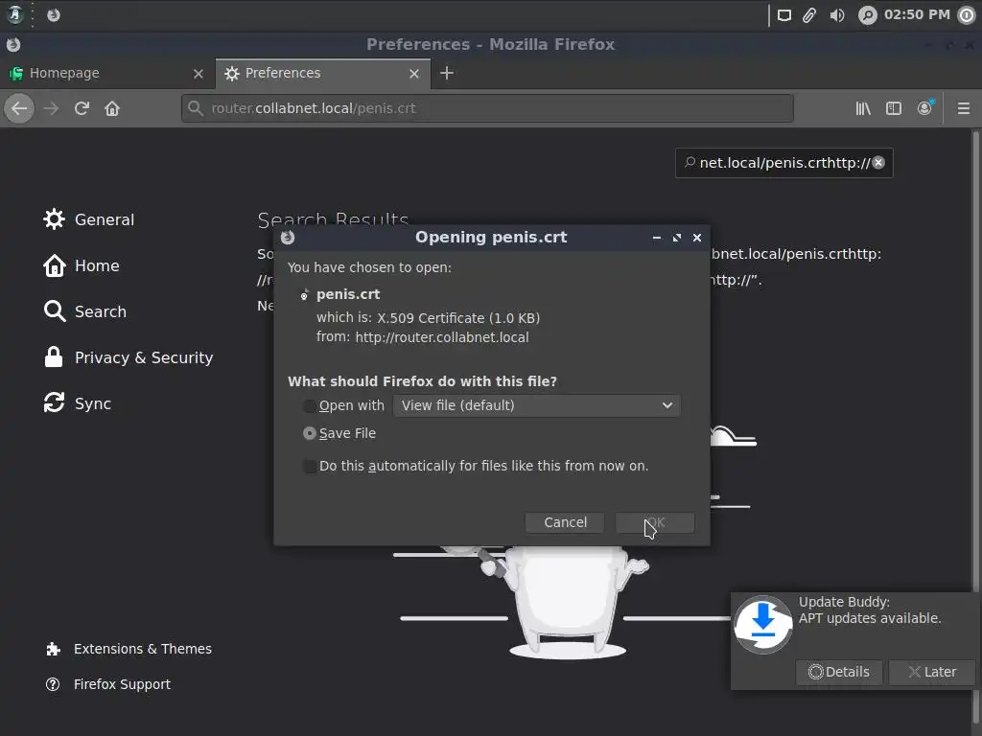Click Cancel in the download dialog
Image resolution: width=982 pixels, height=736 pixels.
point(565,522)
